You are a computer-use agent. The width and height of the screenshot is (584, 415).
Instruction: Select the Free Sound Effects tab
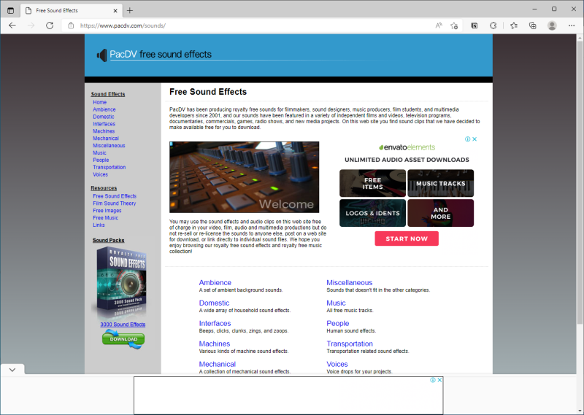(x=71, y=10)
